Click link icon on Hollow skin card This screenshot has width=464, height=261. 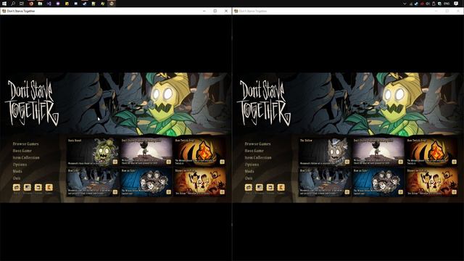(x=347, y=162)
